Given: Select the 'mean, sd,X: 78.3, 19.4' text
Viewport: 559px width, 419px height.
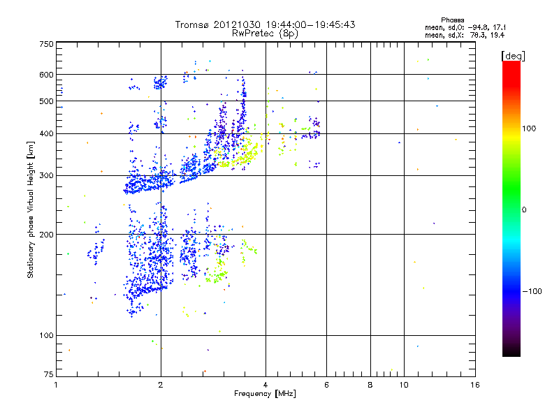Looking at the screenshot, I should pyautogui.click(x=465, y=35).
